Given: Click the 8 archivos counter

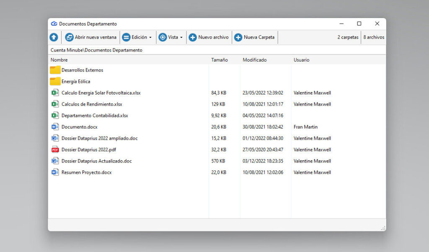Looking at the screenshot, I should click(x=374, y=37).
